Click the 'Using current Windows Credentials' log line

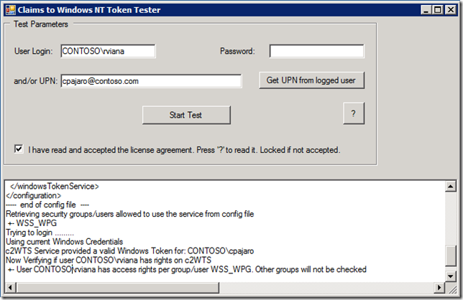click(x=65, y=242)
